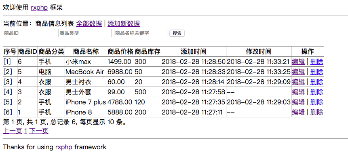
Task: Click the price cell 5888.00
Action: coord(120,112)
